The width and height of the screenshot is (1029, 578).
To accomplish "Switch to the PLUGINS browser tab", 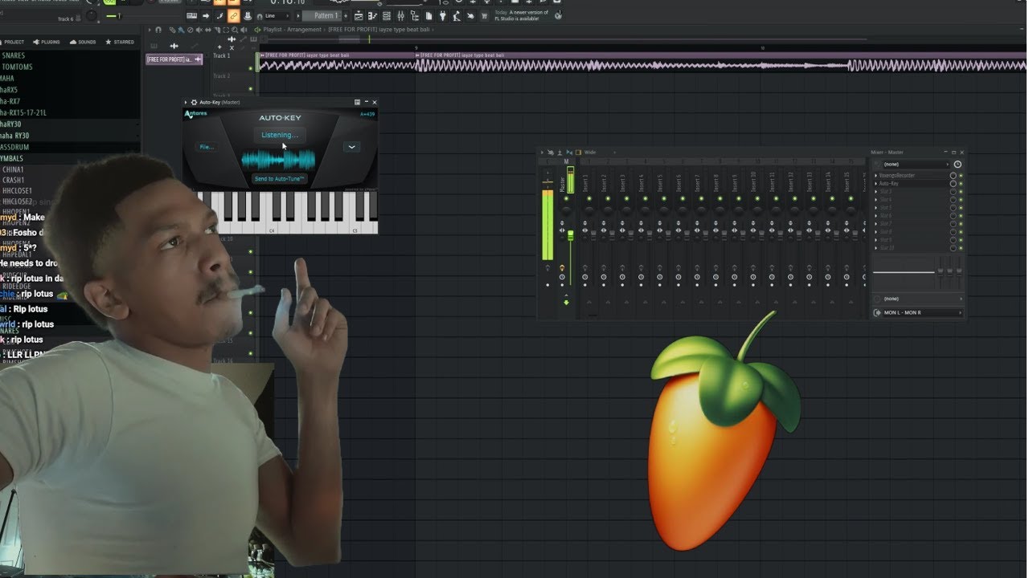I will 47,42.
